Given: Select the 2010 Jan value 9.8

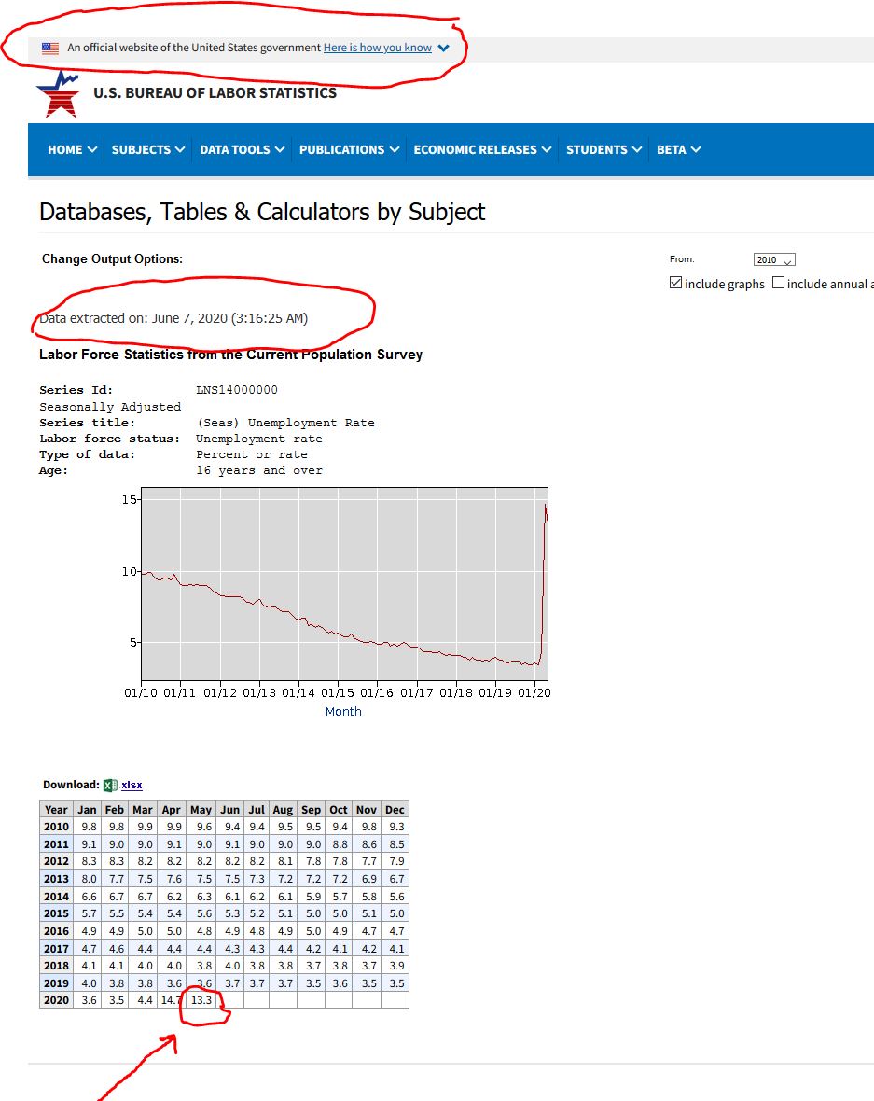Looking at the screenshot, I should (x=89, y=827).
